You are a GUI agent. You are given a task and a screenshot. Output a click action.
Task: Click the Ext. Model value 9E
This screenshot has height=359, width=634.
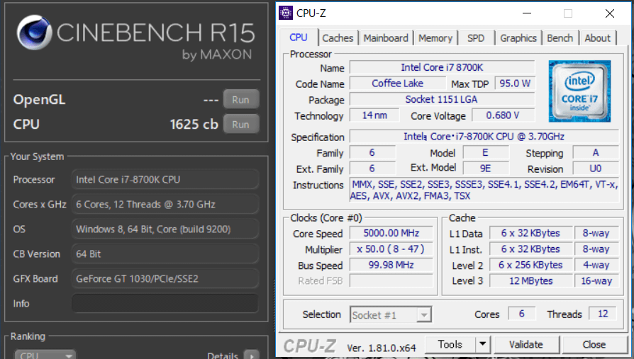pos(486,169)
